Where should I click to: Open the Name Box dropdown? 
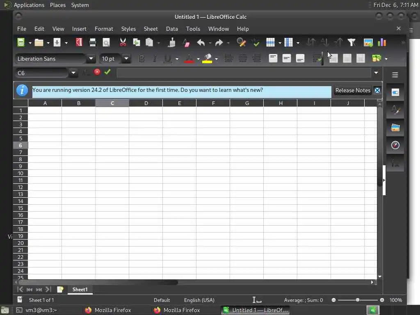point(73,73)
